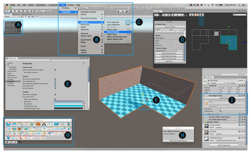This screenshot has width=251, height=154.
Task: Click the Selected Face Color swatch
Action: click(68, 106)
